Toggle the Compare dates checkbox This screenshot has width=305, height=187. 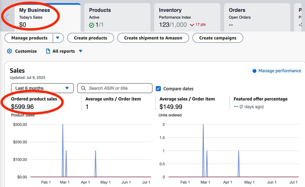[x=158, y=88]
